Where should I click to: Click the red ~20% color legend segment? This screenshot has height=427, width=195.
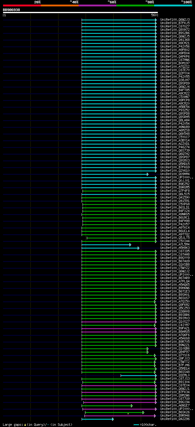coord(22,5)
